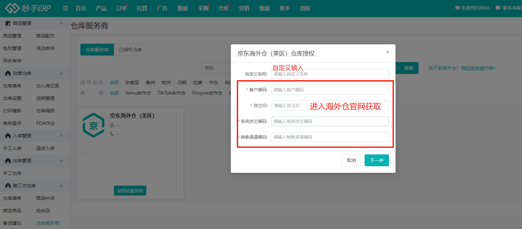
Task: Click the search box containing 京东
Action: (216, 68)
